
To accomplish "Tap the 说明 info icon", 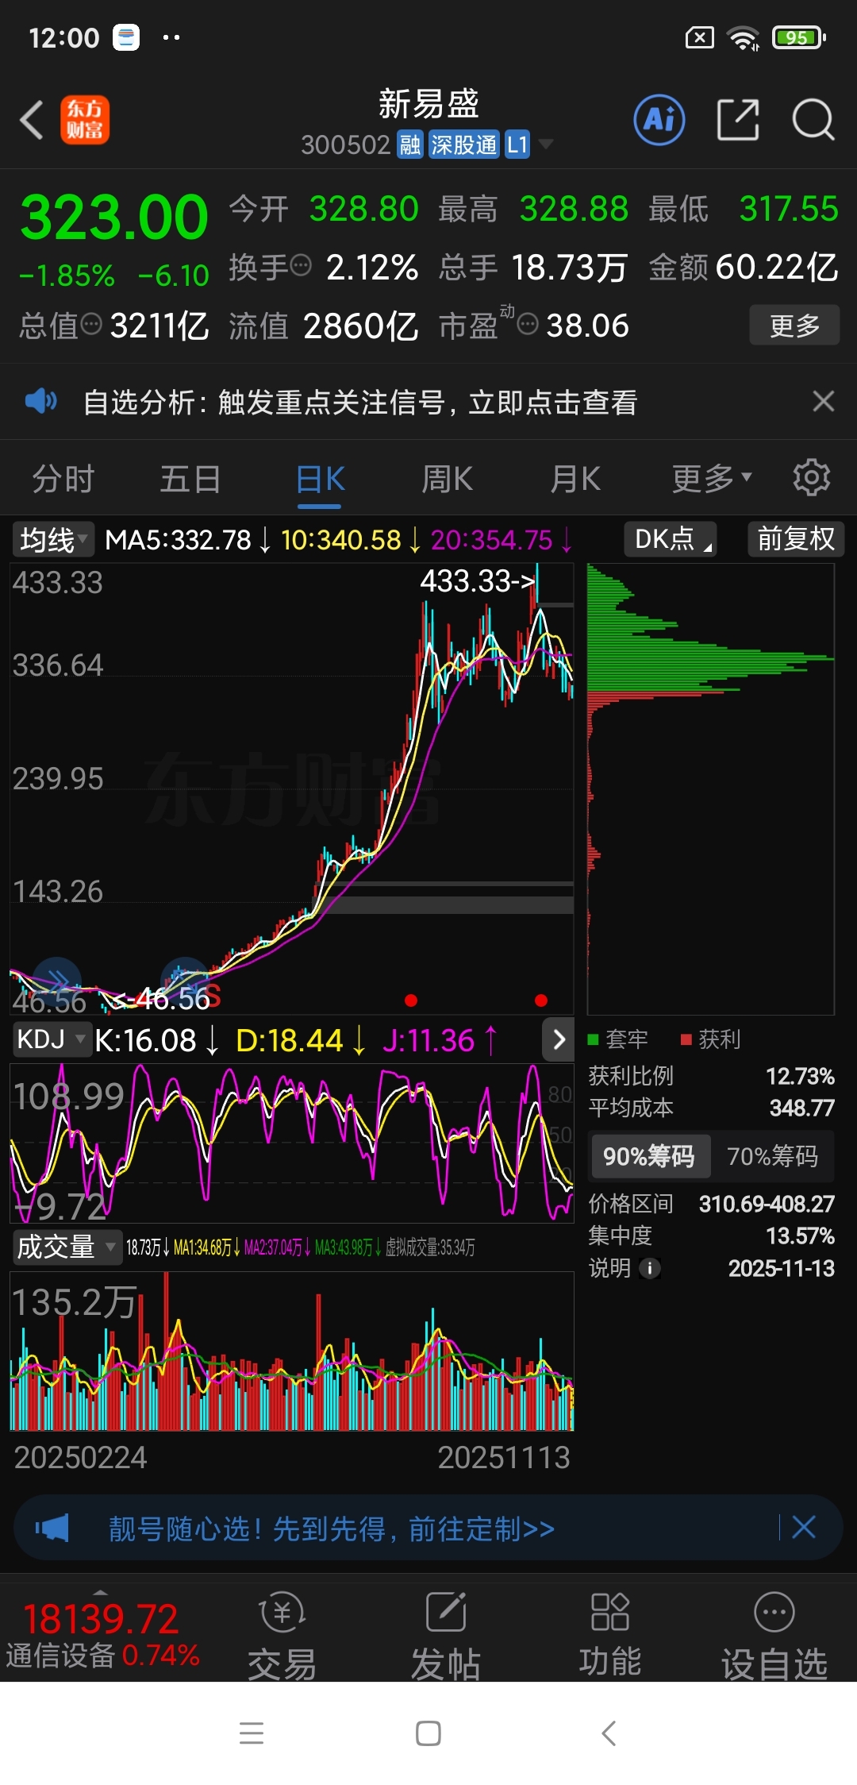I will click(649, 1268).
